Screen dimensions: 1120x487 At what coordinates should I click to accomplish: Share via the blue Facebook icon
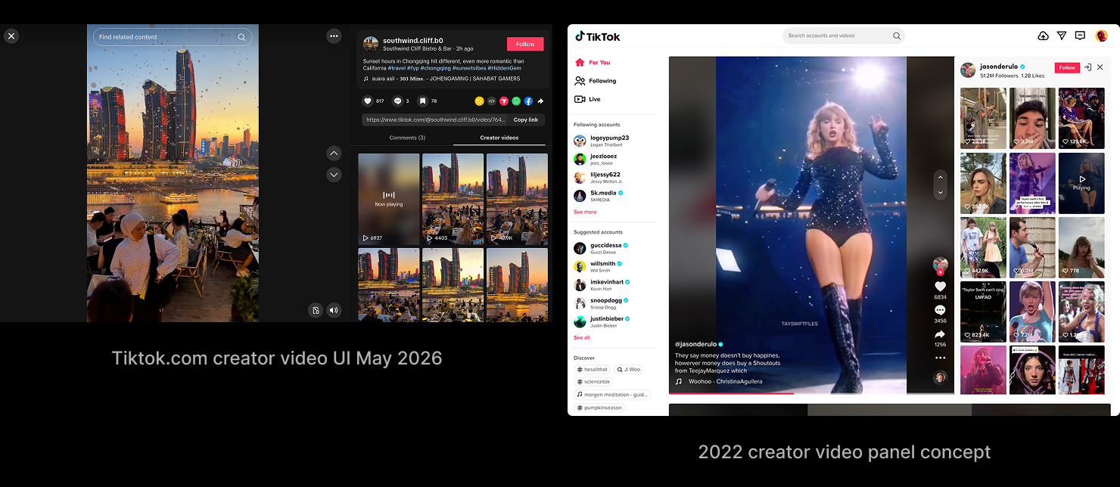pos(528,101)
